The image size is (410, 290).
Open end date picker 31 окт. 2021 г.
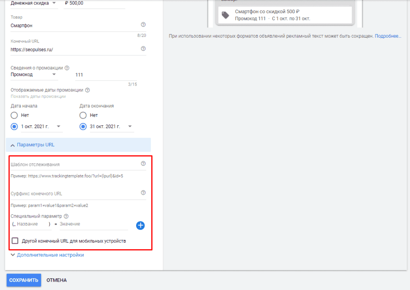112,127
